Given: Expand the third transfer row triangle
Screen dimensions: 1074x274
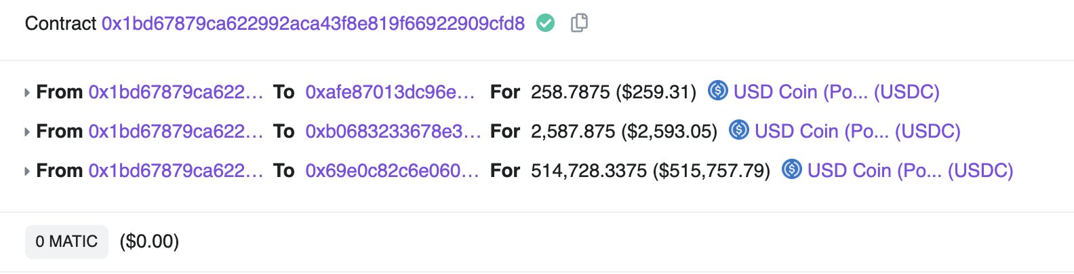Looking at the screenshot, I should pyautogui.click(x=27, y=171).
